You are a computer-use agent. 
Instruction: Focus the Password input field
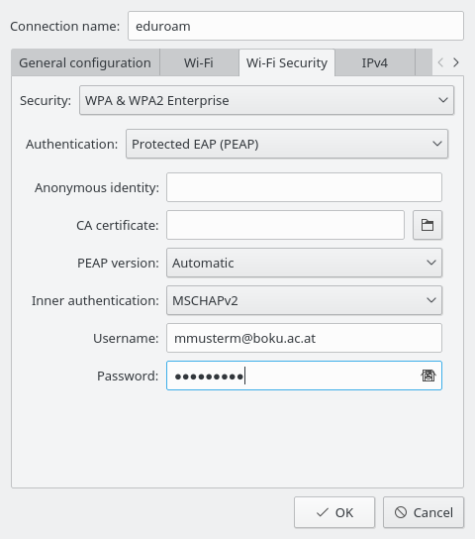coord(304,376)
